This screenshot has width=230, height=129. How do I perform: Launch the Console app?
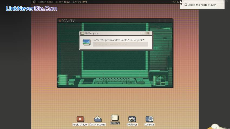pyautogui.click(x=149, y=119)
